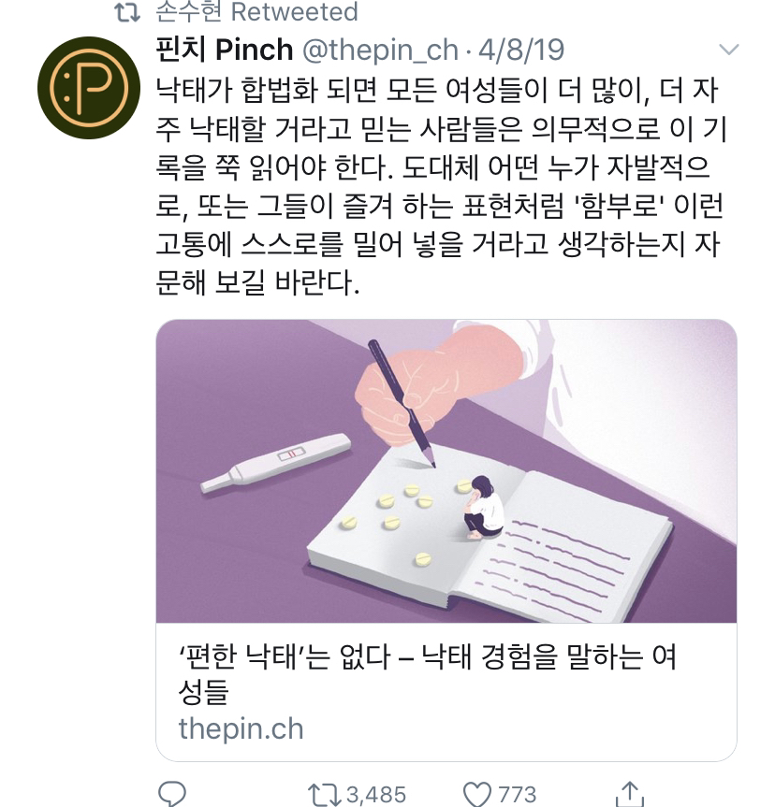
Task: Tap the small retweet indicator icon above the tweet
Action: [x=127, y=13]
